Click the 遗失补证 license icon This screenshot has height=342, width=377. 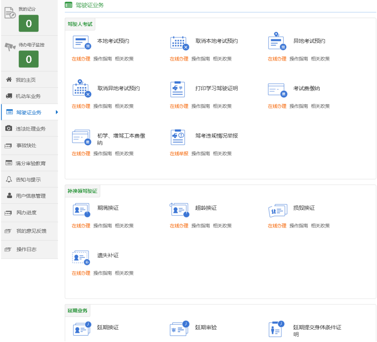click(81, 258)
